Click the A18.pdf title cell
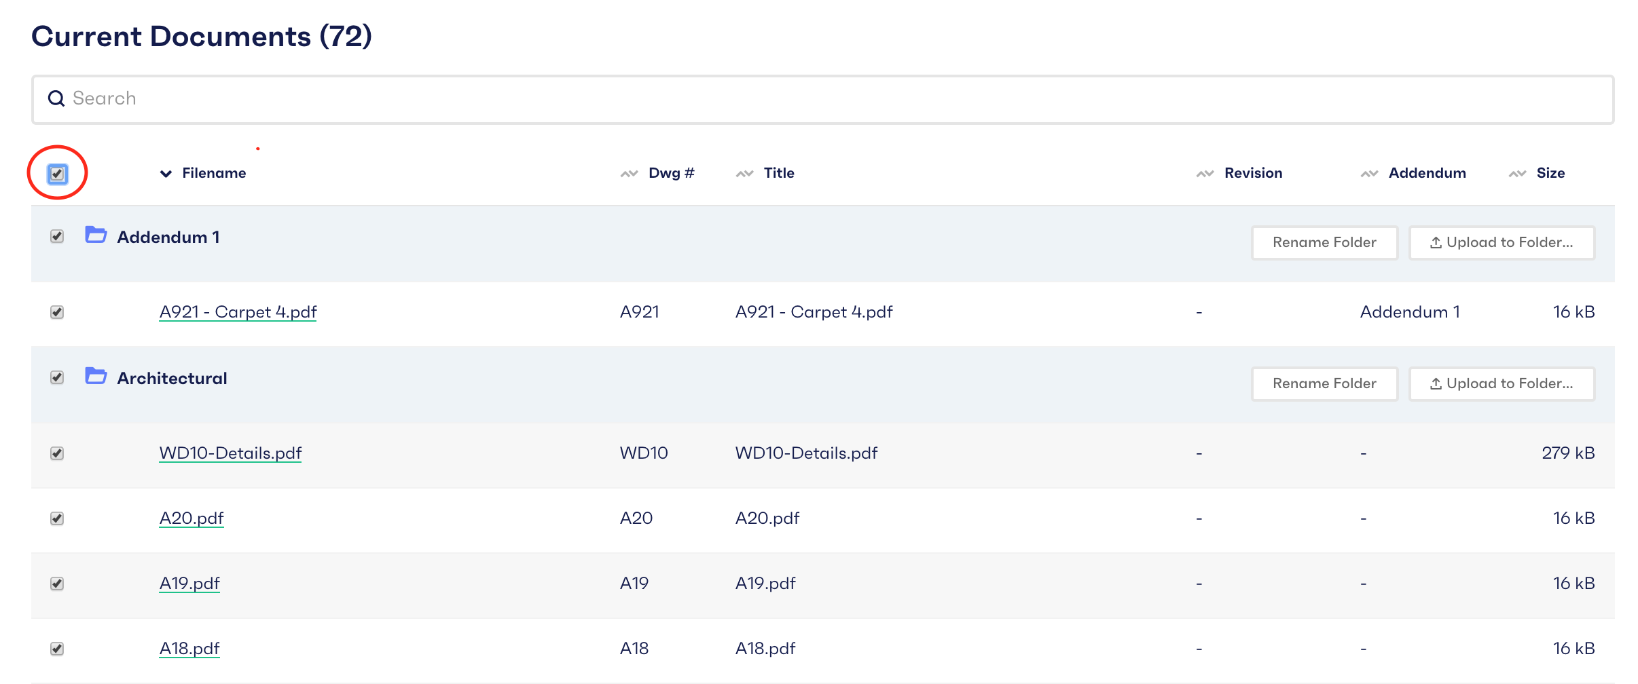This screenshot has height=684, width=1638. pyautogui.click(x=765, y=649)
